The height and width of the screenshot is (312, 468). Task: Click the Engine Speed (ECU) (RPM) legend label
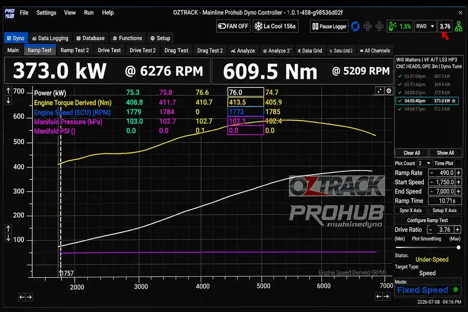pos(72,112)
